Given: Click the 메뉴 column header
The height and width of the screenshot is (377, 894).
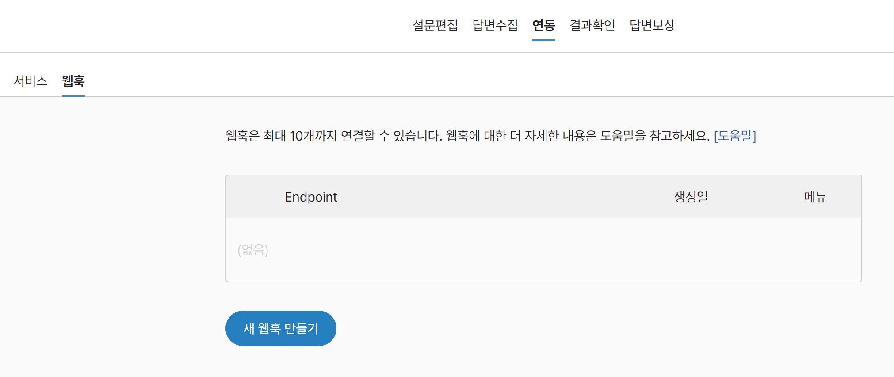Looking at the screenshot, I should pos(814,197).
